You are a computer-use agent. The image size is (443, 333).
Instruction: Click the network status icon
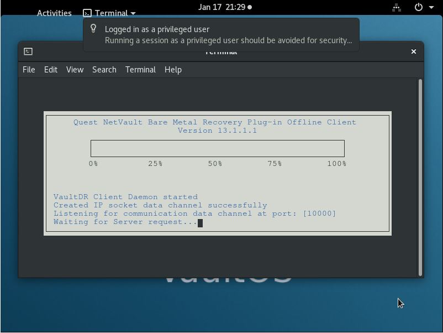coord(397,7)
